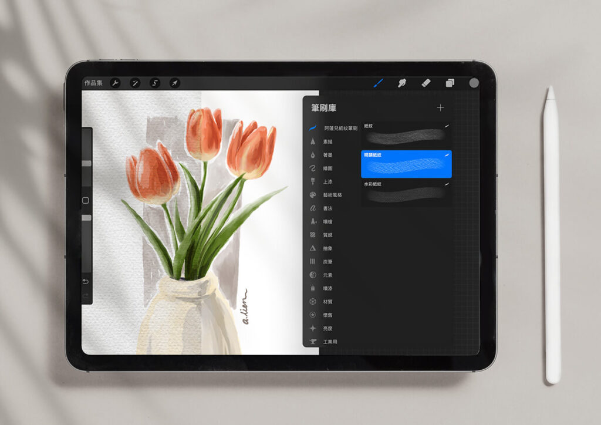Select the Paint brush tool
The height and width of the screenshot is (425, 601).
click(379, 83)
